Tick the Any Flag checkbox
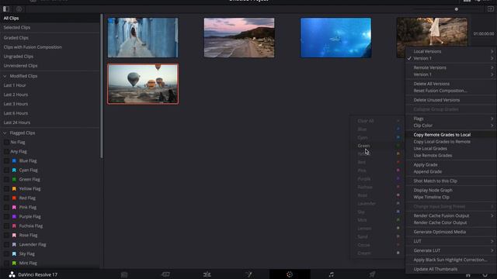The height and width of the screenshot is (279, 497). click(x=6, y=152)
